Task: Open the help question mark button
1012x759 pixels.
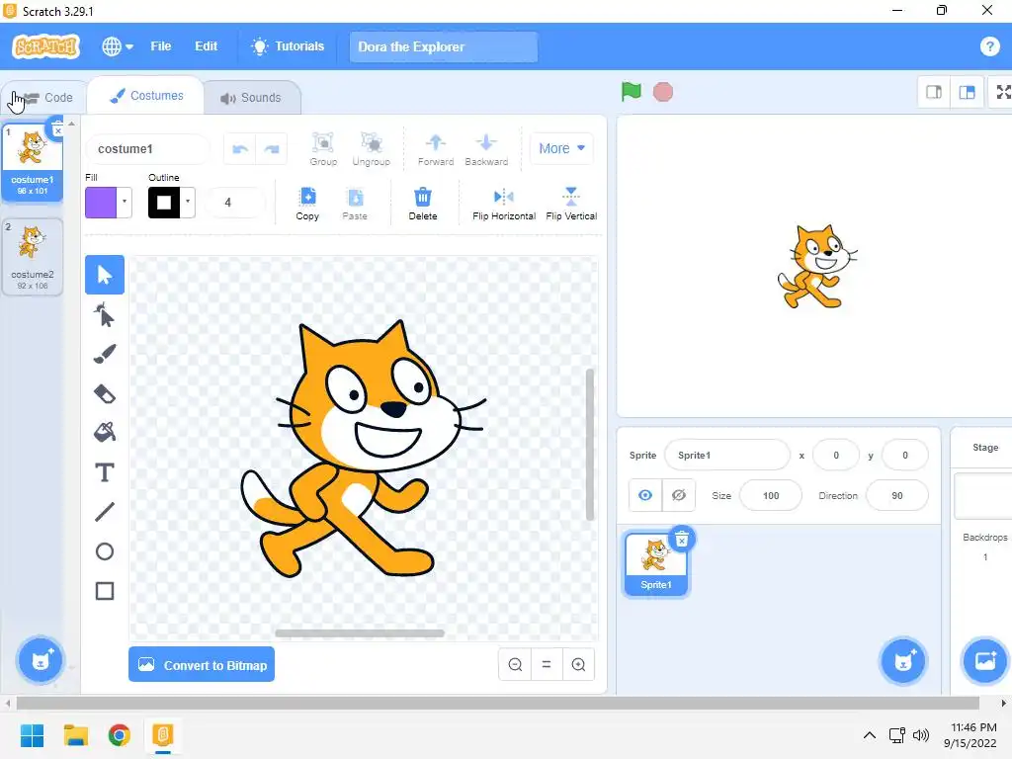Action: coord(989,46)
